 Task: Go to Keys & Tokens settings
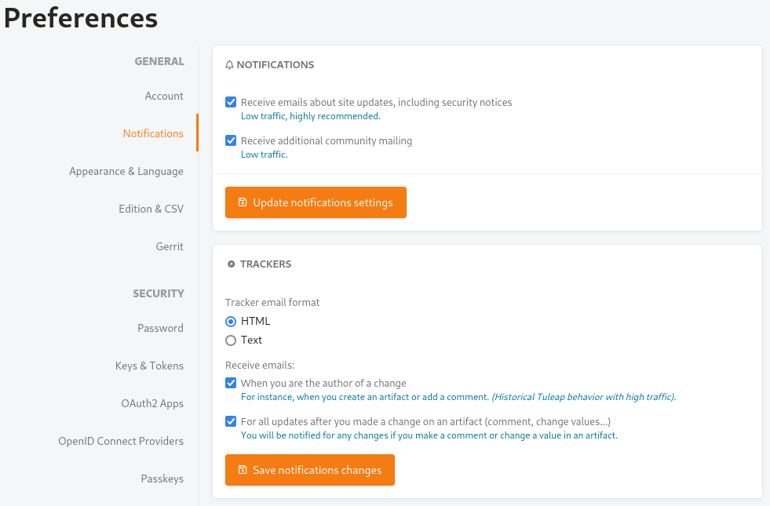(149, 366)
